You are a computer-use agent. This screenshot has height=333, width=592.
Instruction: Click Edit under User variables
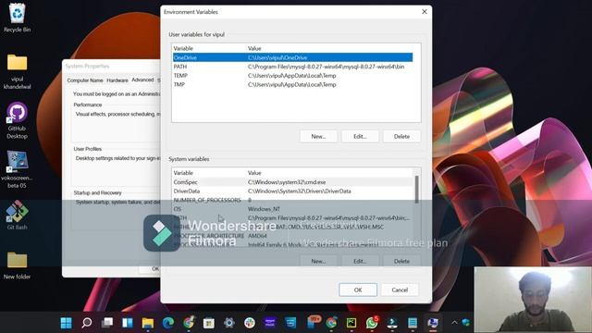(360, 136)
